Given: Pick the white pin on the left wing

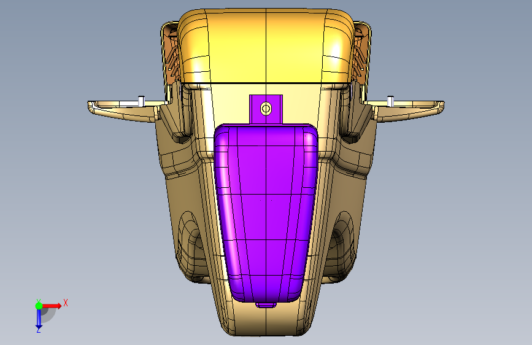Looking at the screenshot, I should (x=142, y=101).
